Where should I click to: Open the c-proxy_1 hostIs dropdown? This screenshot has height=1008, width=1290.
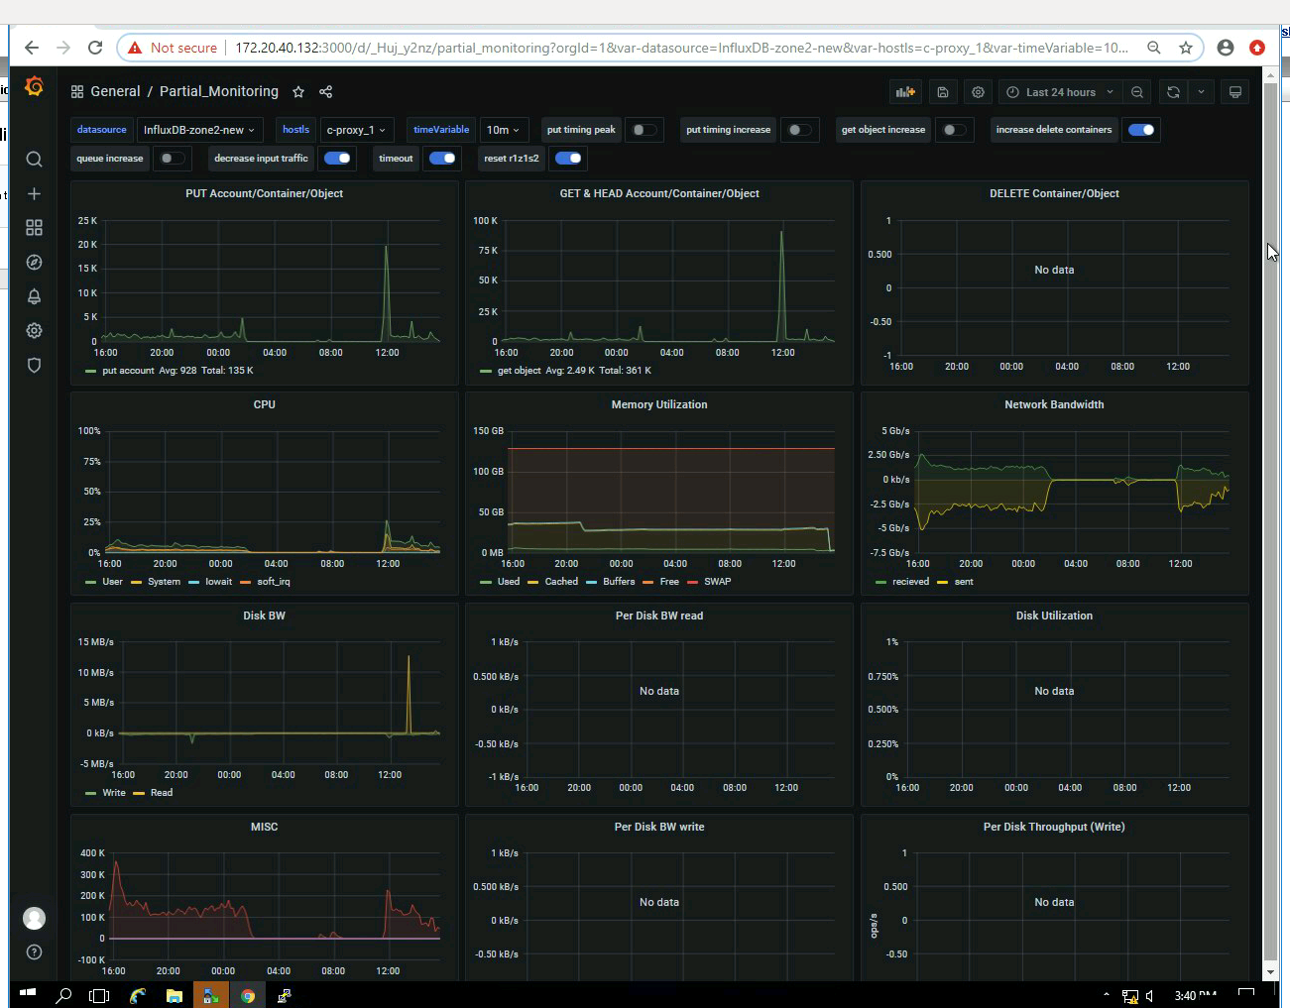pyautogui.click(x=356, y=130)
